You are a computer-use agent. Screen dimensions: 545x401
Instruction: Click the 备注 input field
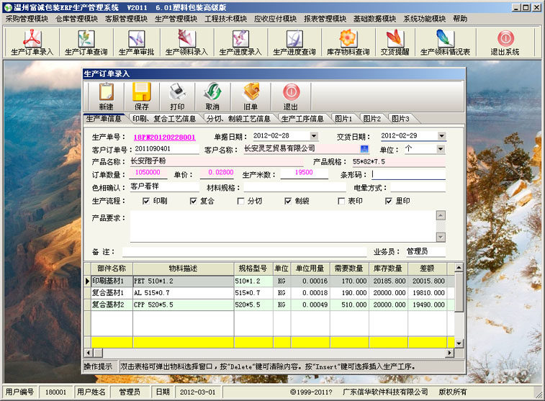(x=244, y=251)
